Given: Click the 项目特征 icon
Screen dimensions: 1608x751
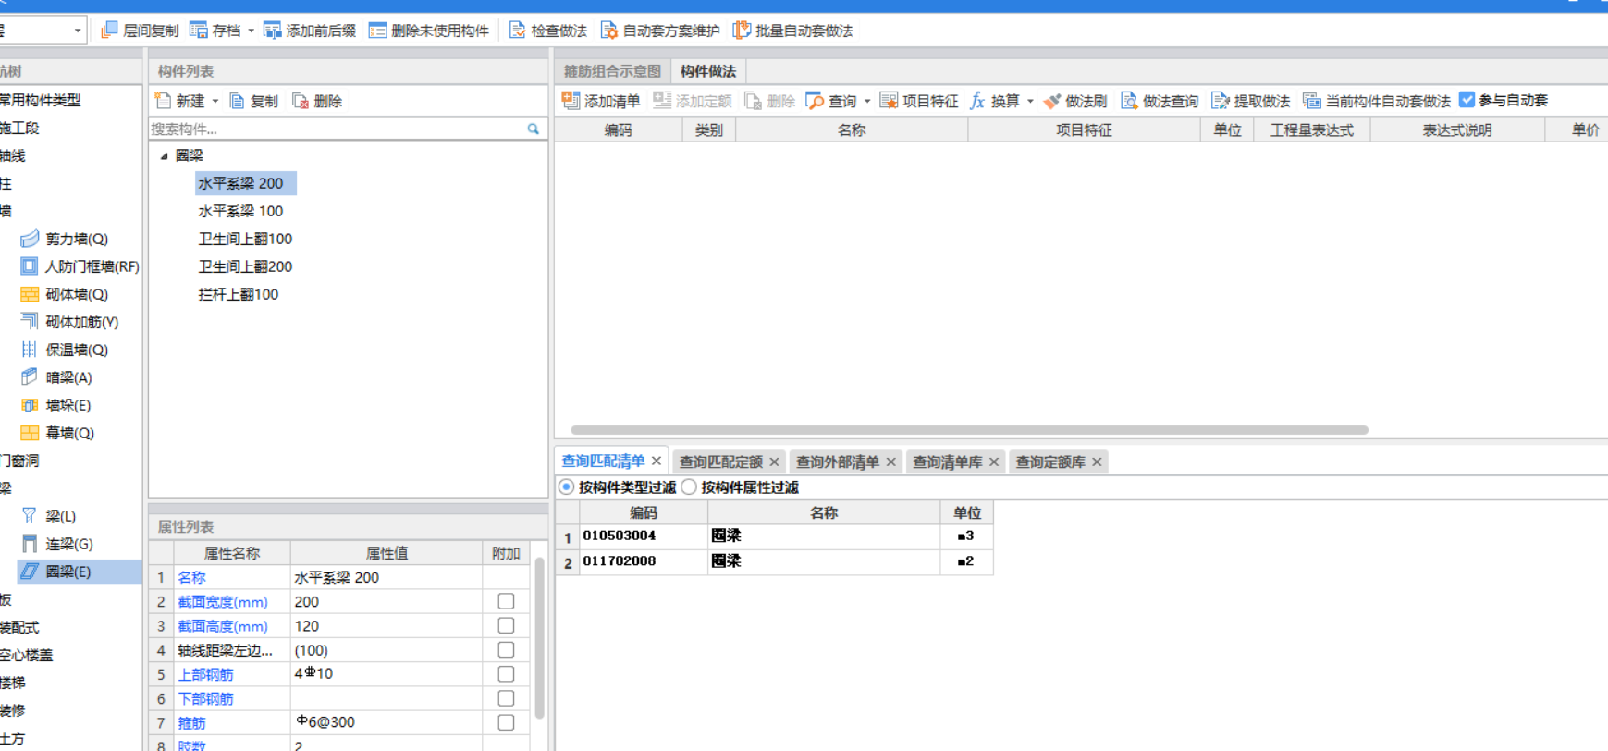Looking at the screenshot, I should [x=889, y=100].
